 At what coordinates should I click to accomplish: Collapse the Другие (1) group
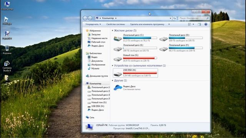click(113, 80)
